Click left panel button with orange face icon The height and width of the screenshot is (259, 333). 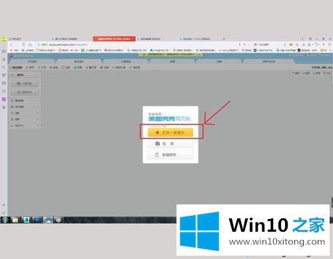pos(25,83)
